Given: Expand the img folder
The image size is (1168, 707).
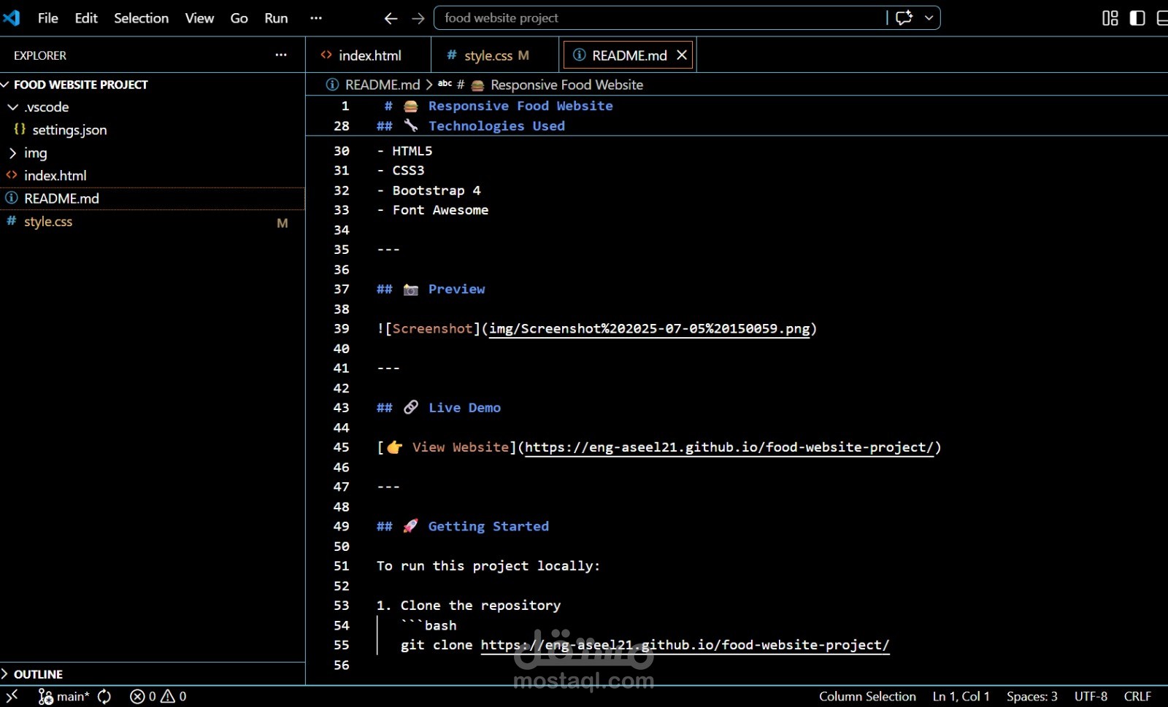Looking at the screenshot, I should pos(13,153).
